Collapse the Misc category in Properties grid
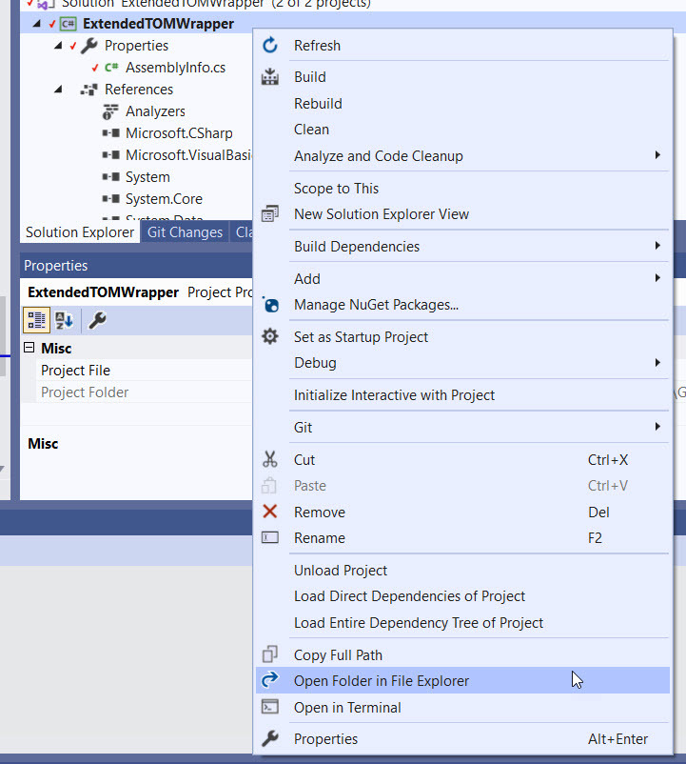 pos(29,349)
